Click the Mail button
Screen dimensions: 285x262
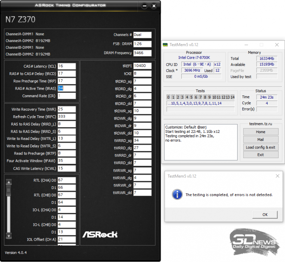click(260, 140)
